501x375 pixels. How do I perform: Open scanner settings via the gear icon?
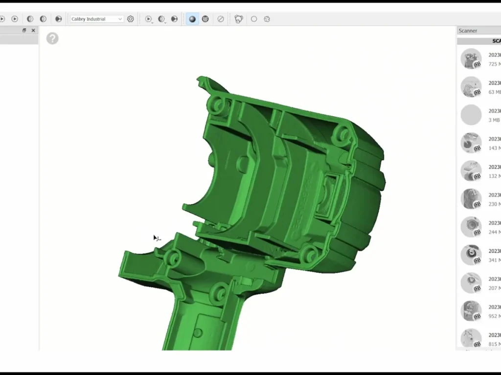click(x=130, y=19)
